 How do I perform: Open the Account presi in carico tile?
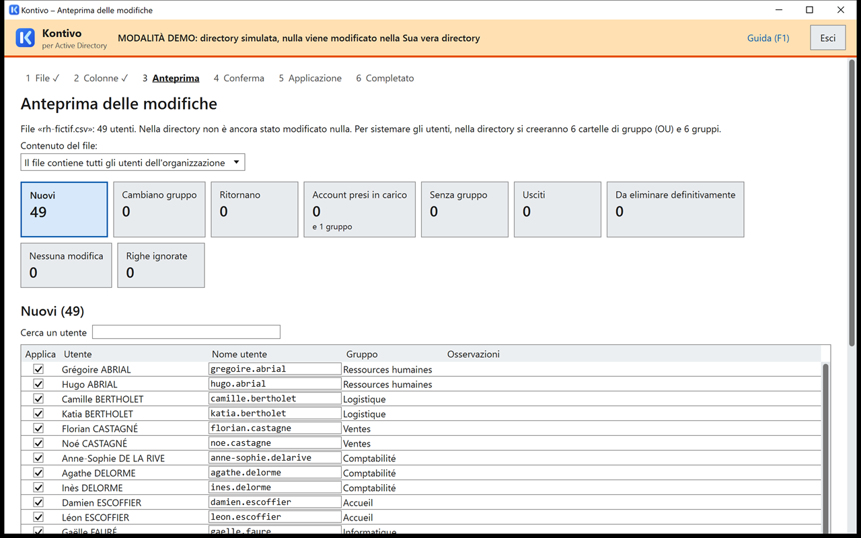pyautogui.click(x=360, y=209)
